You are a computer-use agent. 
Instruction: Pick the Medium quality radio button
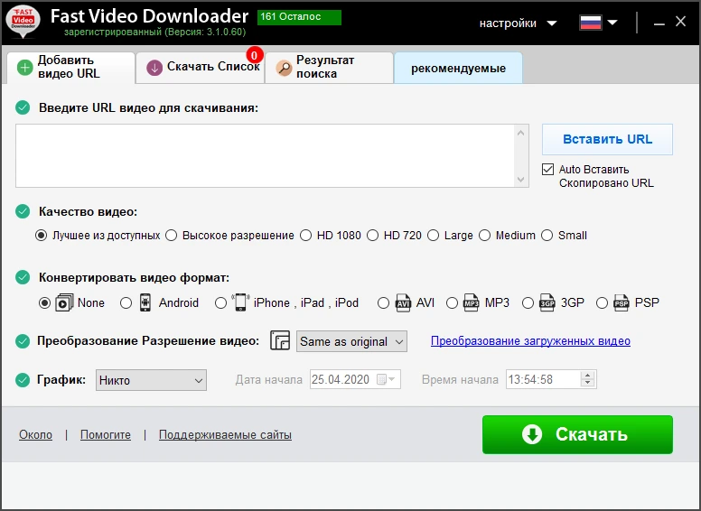pyautogui.click(x=484, y=236)
